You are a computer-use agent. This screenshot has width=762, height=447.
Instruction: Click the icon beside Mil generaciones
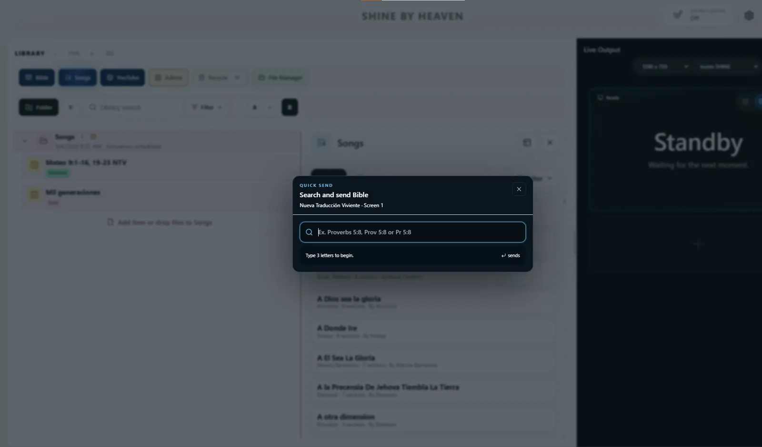coord(34,194)
